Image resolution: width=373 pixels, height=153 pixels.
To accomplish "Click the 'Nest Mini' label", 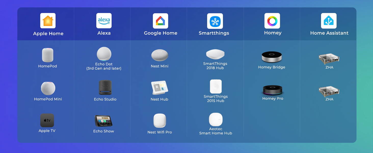I will pyautogui.click(x=160, y=66).
